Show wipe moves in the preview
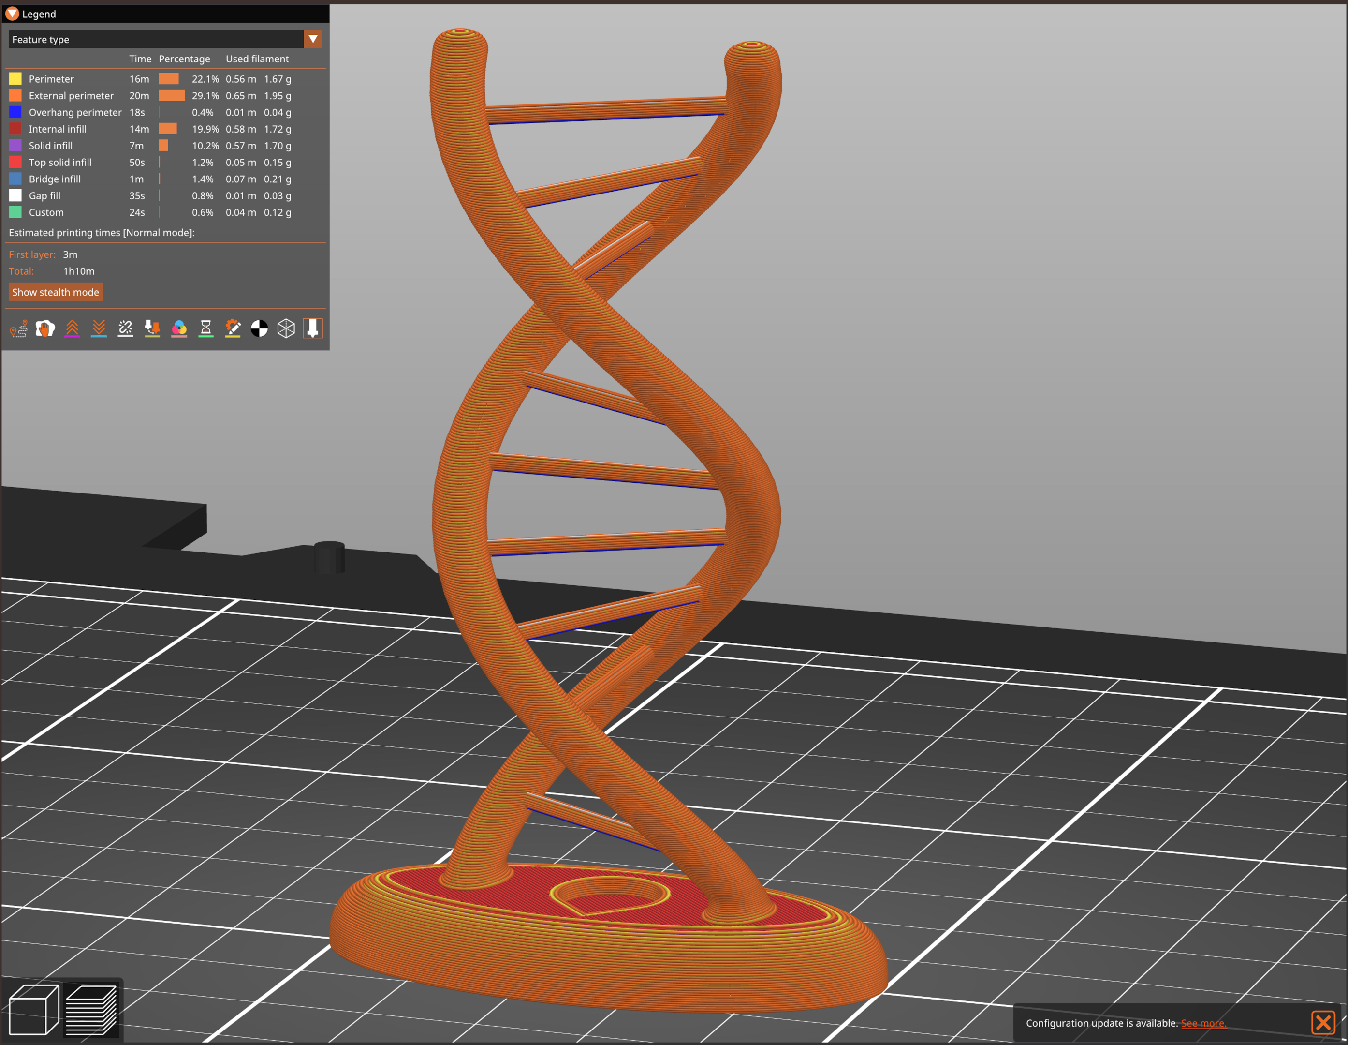 44,328
